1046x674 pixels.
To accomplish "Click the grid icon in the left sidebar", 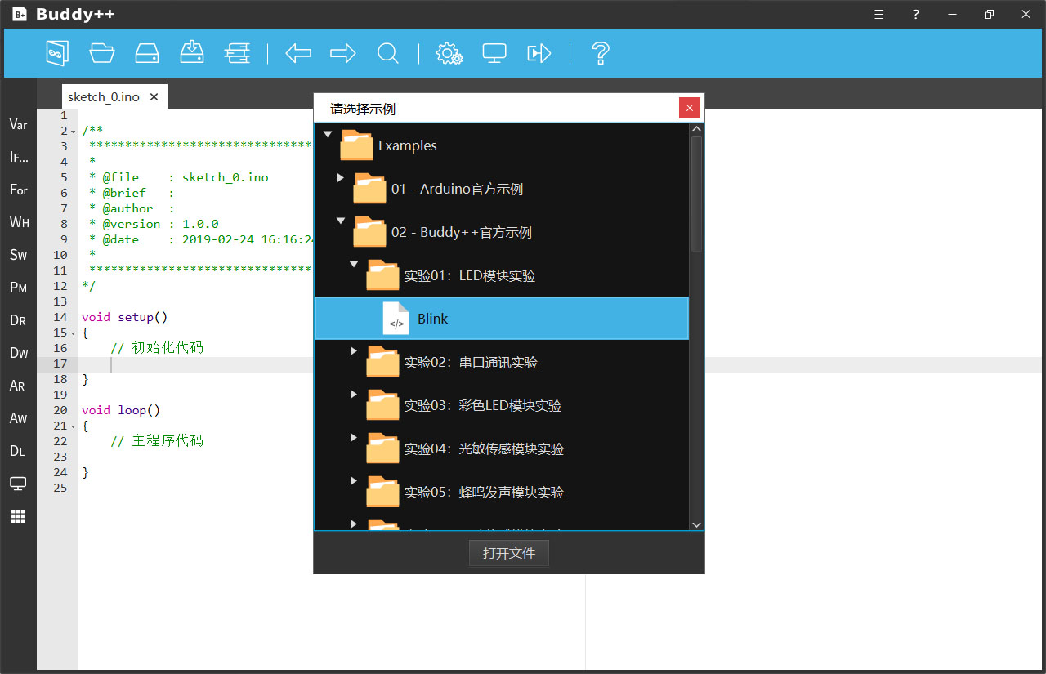I will point(18,516).
